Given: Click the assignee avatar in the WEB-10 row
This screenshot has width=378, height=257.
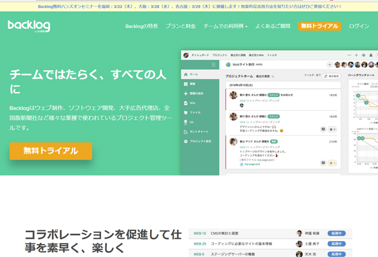Looking at the screenshot, I should 299,233.
